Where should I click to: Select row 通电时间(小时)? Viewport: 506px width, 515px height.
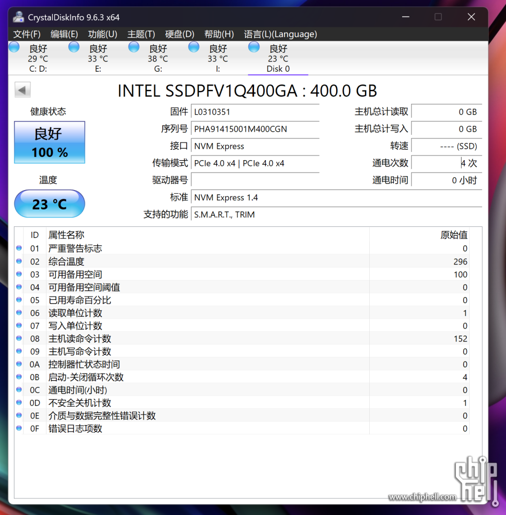point(242,390)
